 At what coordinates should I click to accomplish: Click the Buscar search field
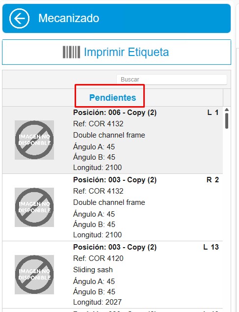pyautogui.click(x=172, y=80)
